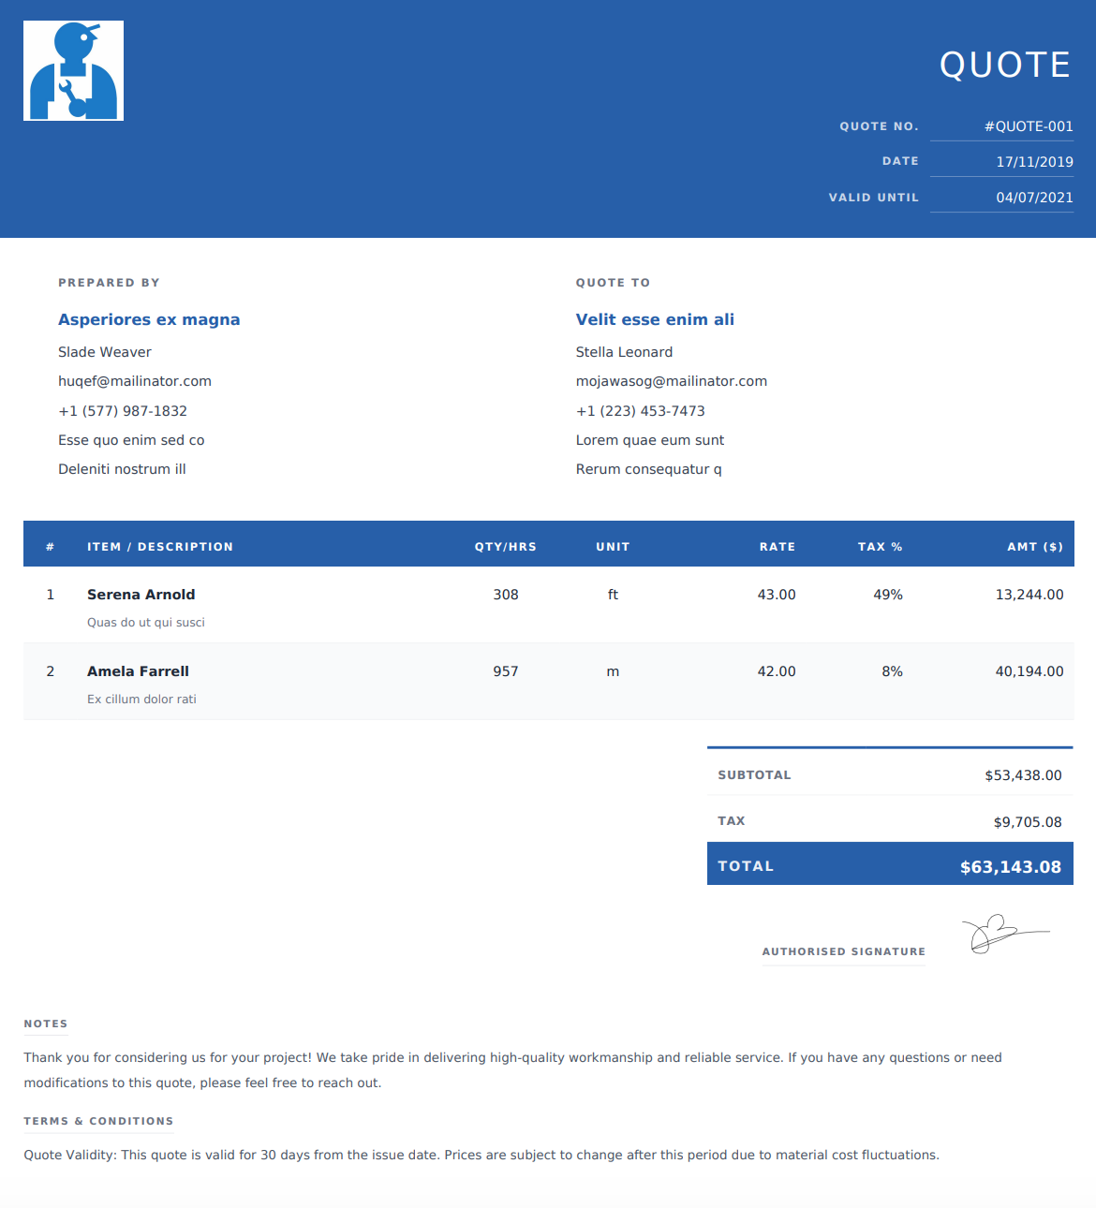Click the QTY/HRS column header
1096x1208 pixels.
pyautogui.click(x=506, y=547)
